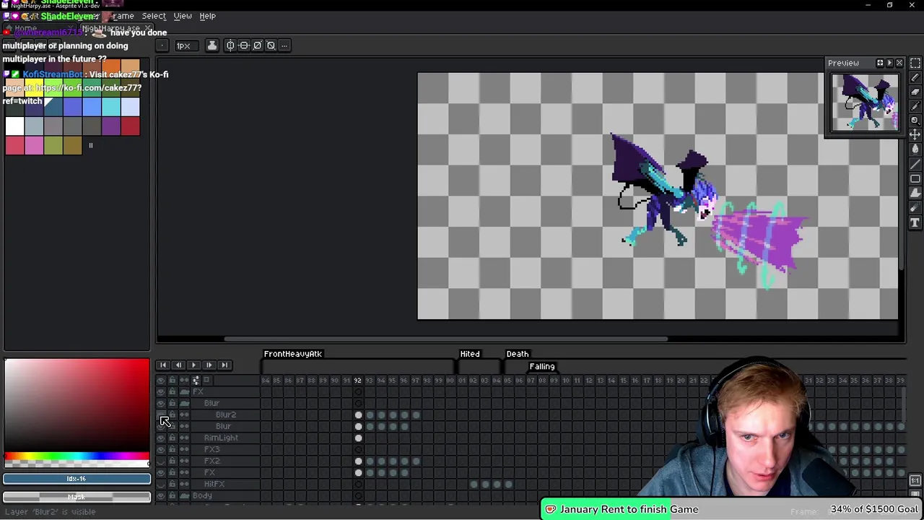Image resolution: width=924 pixels, height=520 pixels.
Task: Toggle left diagonal symmetry
Action: [271, 45]
